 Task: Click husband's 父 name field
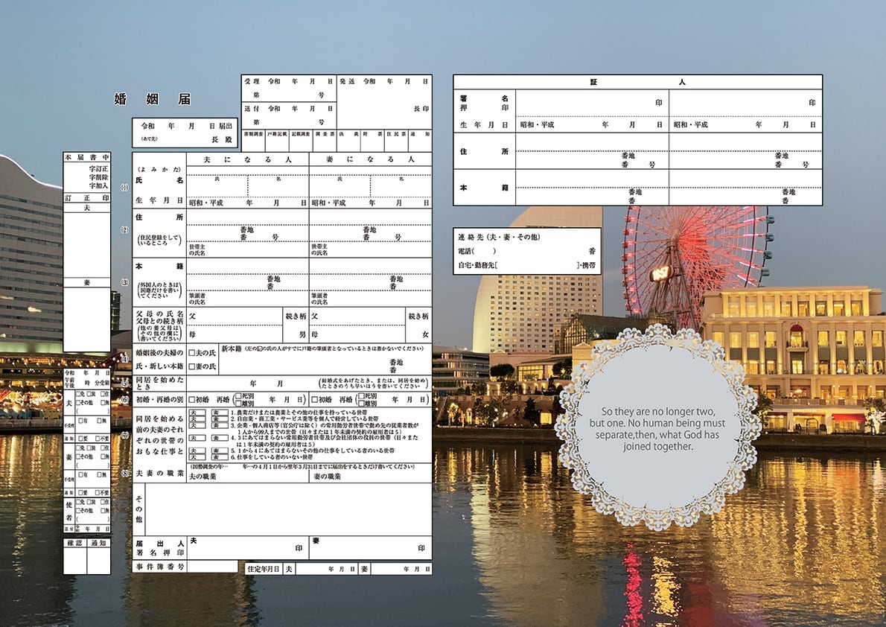tap(235, 316)
